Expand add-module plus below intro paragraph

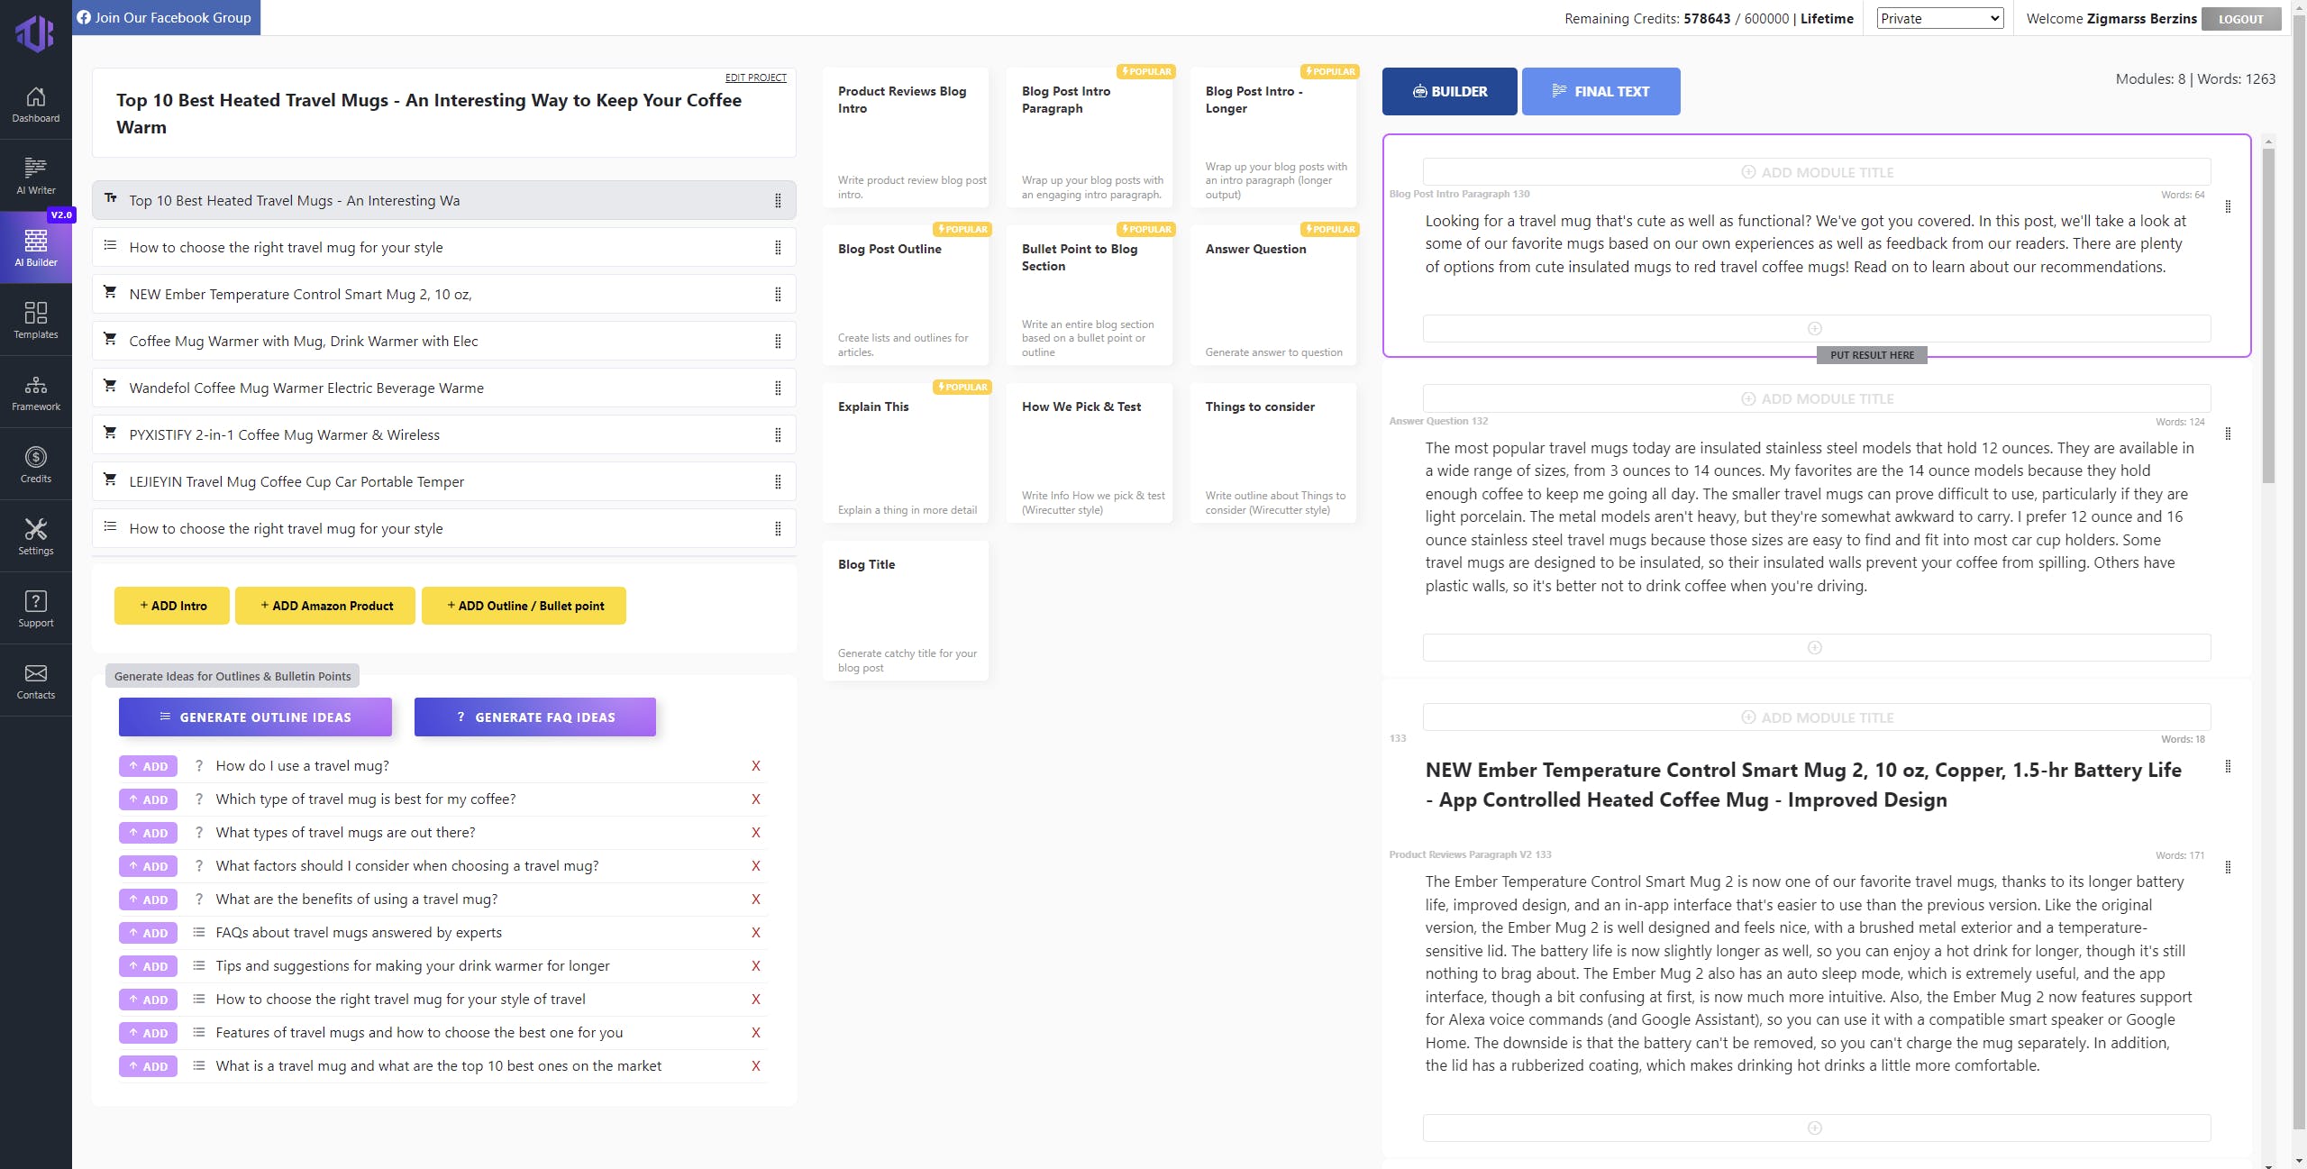pyautogui.click(x=1815, y=329)
